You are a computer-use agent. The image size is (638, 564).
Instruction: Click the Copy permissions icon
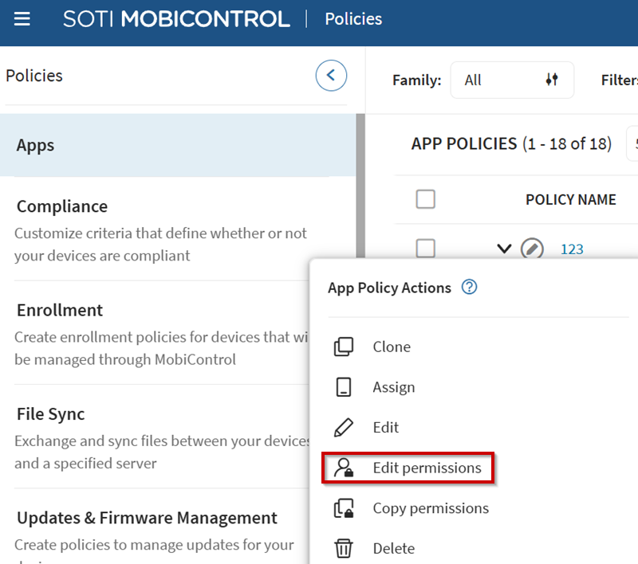344,508
